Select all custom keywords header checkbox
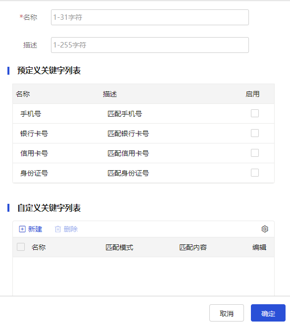This screenshot has width=290, height=325. click(x=21, y=247)
